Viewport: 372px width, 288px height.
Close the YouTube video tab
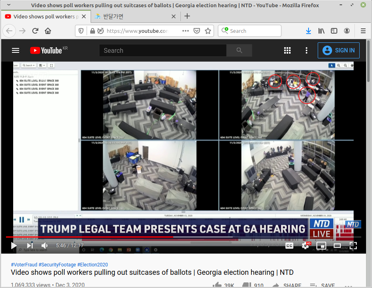pos(84,16)
